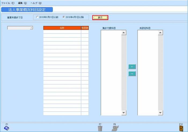Click the 名称 column header
The image size is (188, 132).
tap(62, 28)
